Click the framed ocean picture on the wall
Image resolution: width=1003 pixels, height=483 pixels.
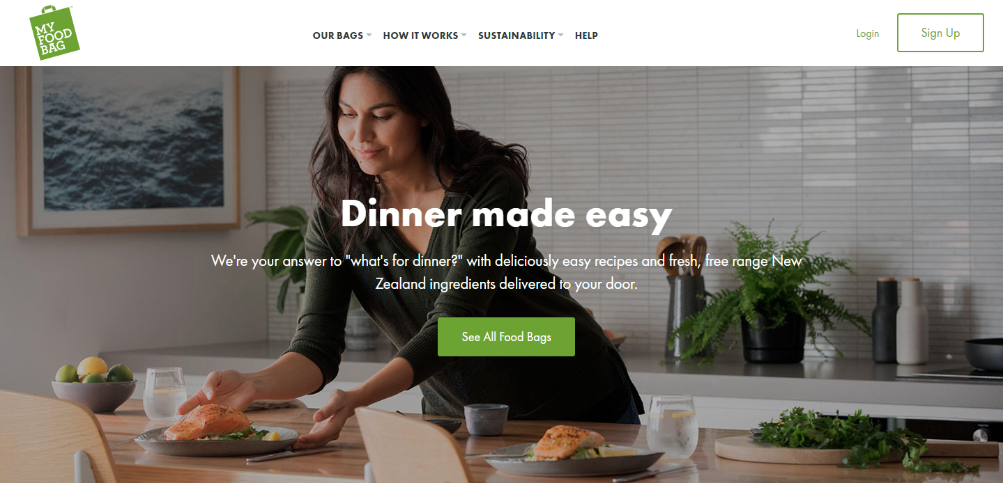click(x=128, y=150)
